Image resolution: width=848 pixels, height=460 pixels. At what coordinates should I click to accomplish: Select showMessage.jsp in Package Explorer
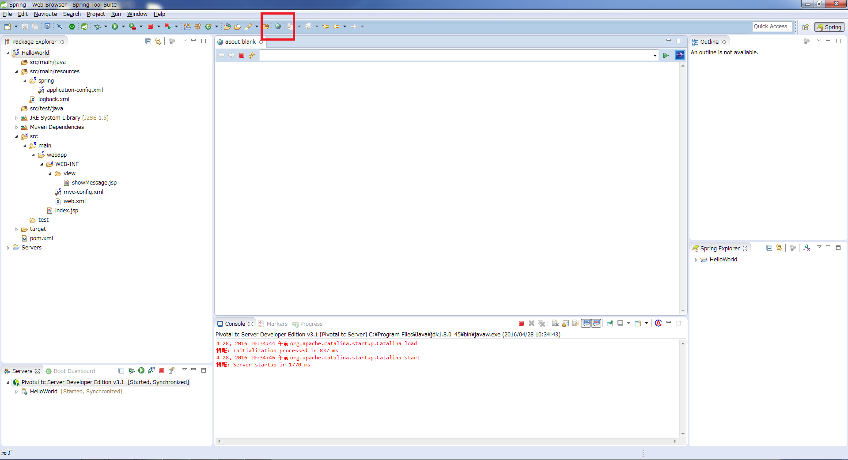(94, 183)
